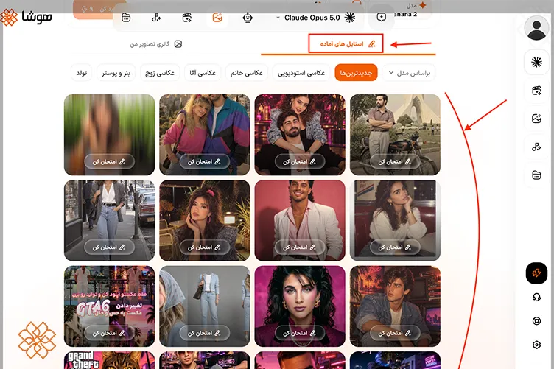
Task: Open the Grand Theft cat thumbnail at bottom
Action: coord(109,360)
